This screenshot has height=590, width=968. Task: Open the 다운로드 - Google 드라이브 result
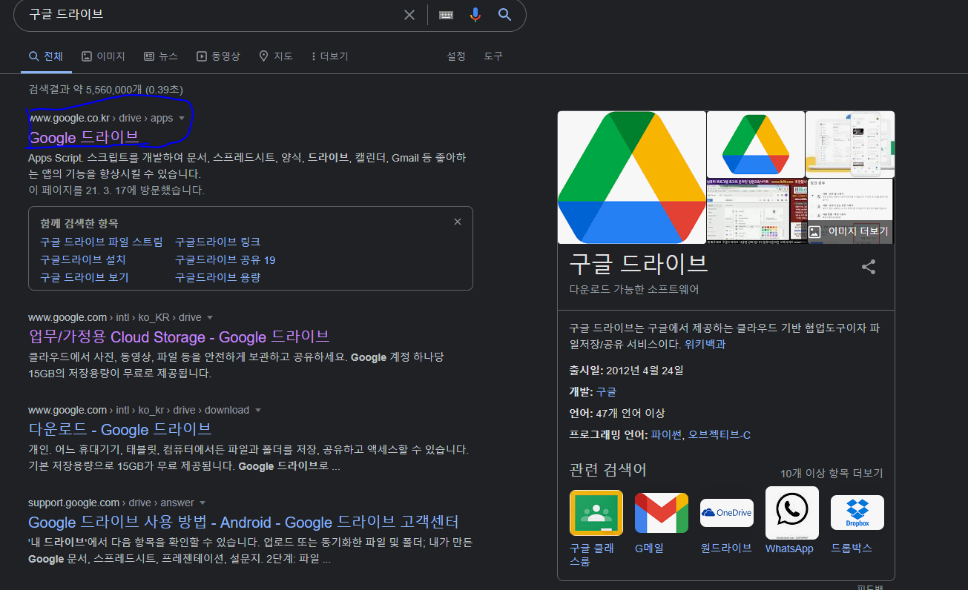point(120,429)
